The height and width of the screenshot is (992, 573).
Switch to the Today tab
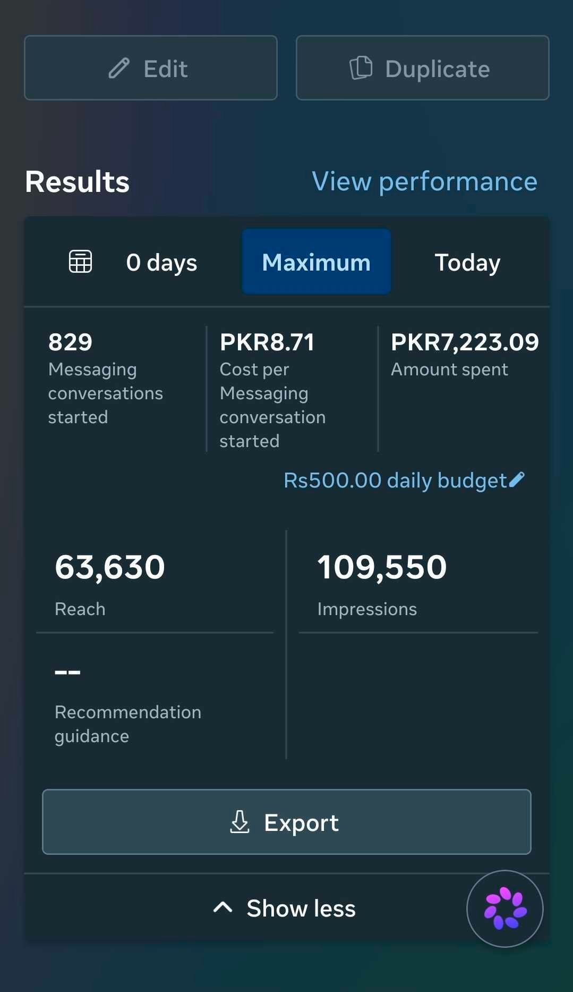467,263
